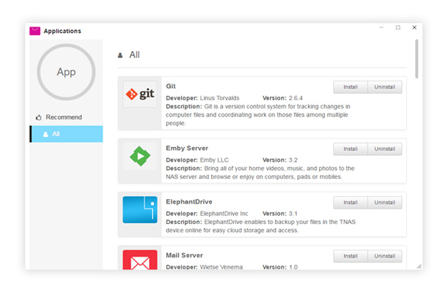Open the Git app logo
Viewport: 448px width, 291px height.
click(140, 94)
